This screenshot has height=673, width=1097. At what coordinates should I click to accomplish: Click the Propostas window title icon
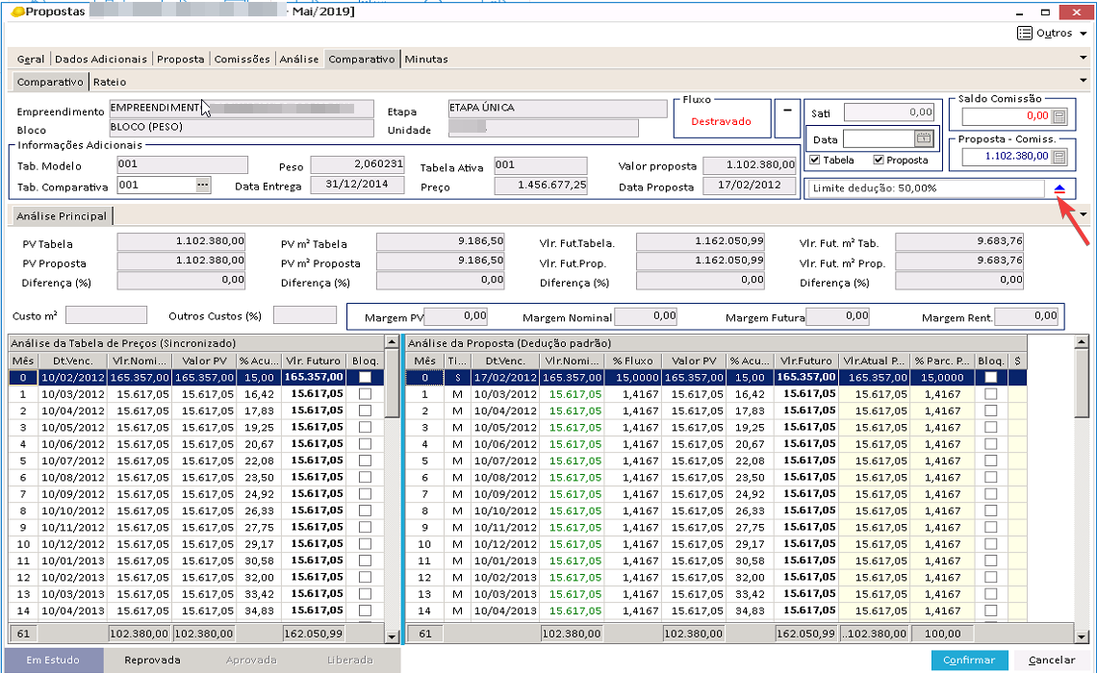click(17, 11)
